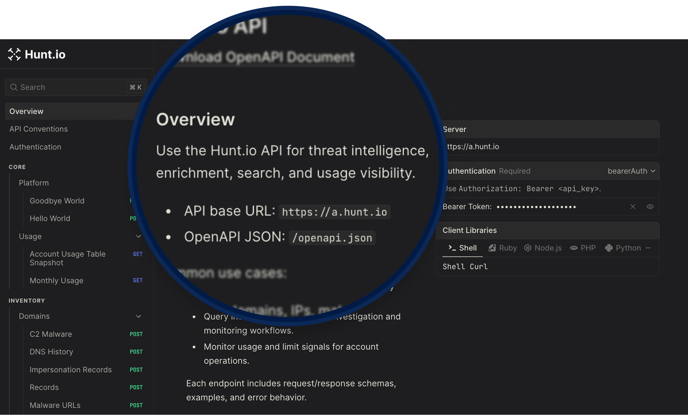Click the GET badge beside Monthly Usage
The height and width of the screenshot is (415, 688).
pos(138,280)
